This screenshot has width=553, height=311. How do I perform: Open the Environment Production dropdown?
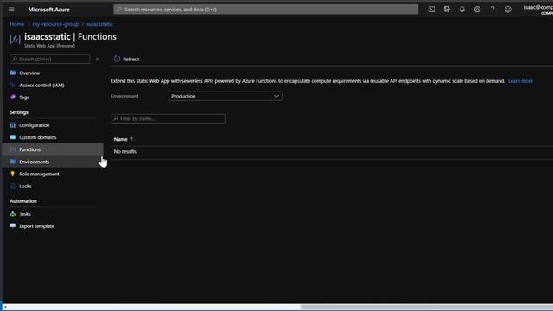click(225, 96)
